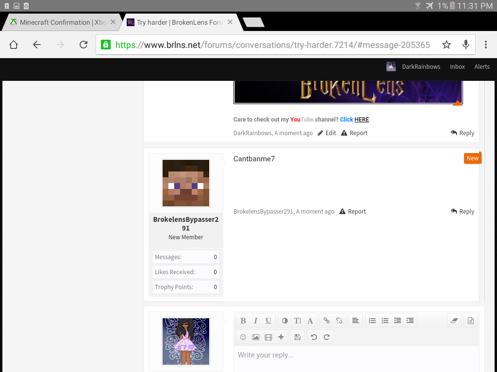Click DarkRainbows author link under post

pos(252,133)
